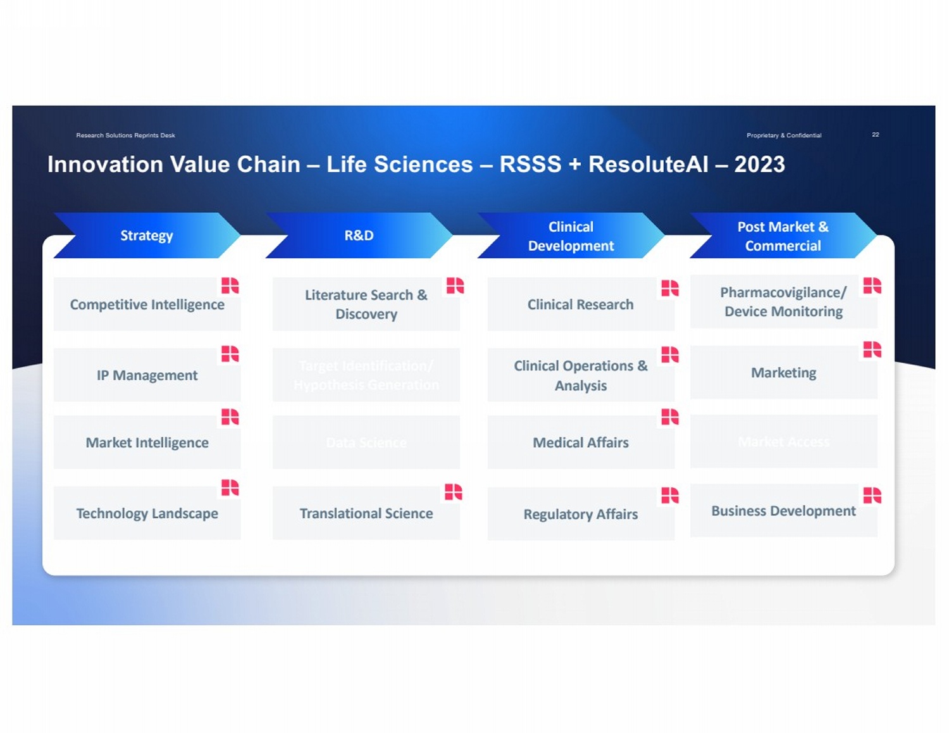Click the faded Data Science box
The width and height of the screenshot is (949, 733).
click(366, 442)
